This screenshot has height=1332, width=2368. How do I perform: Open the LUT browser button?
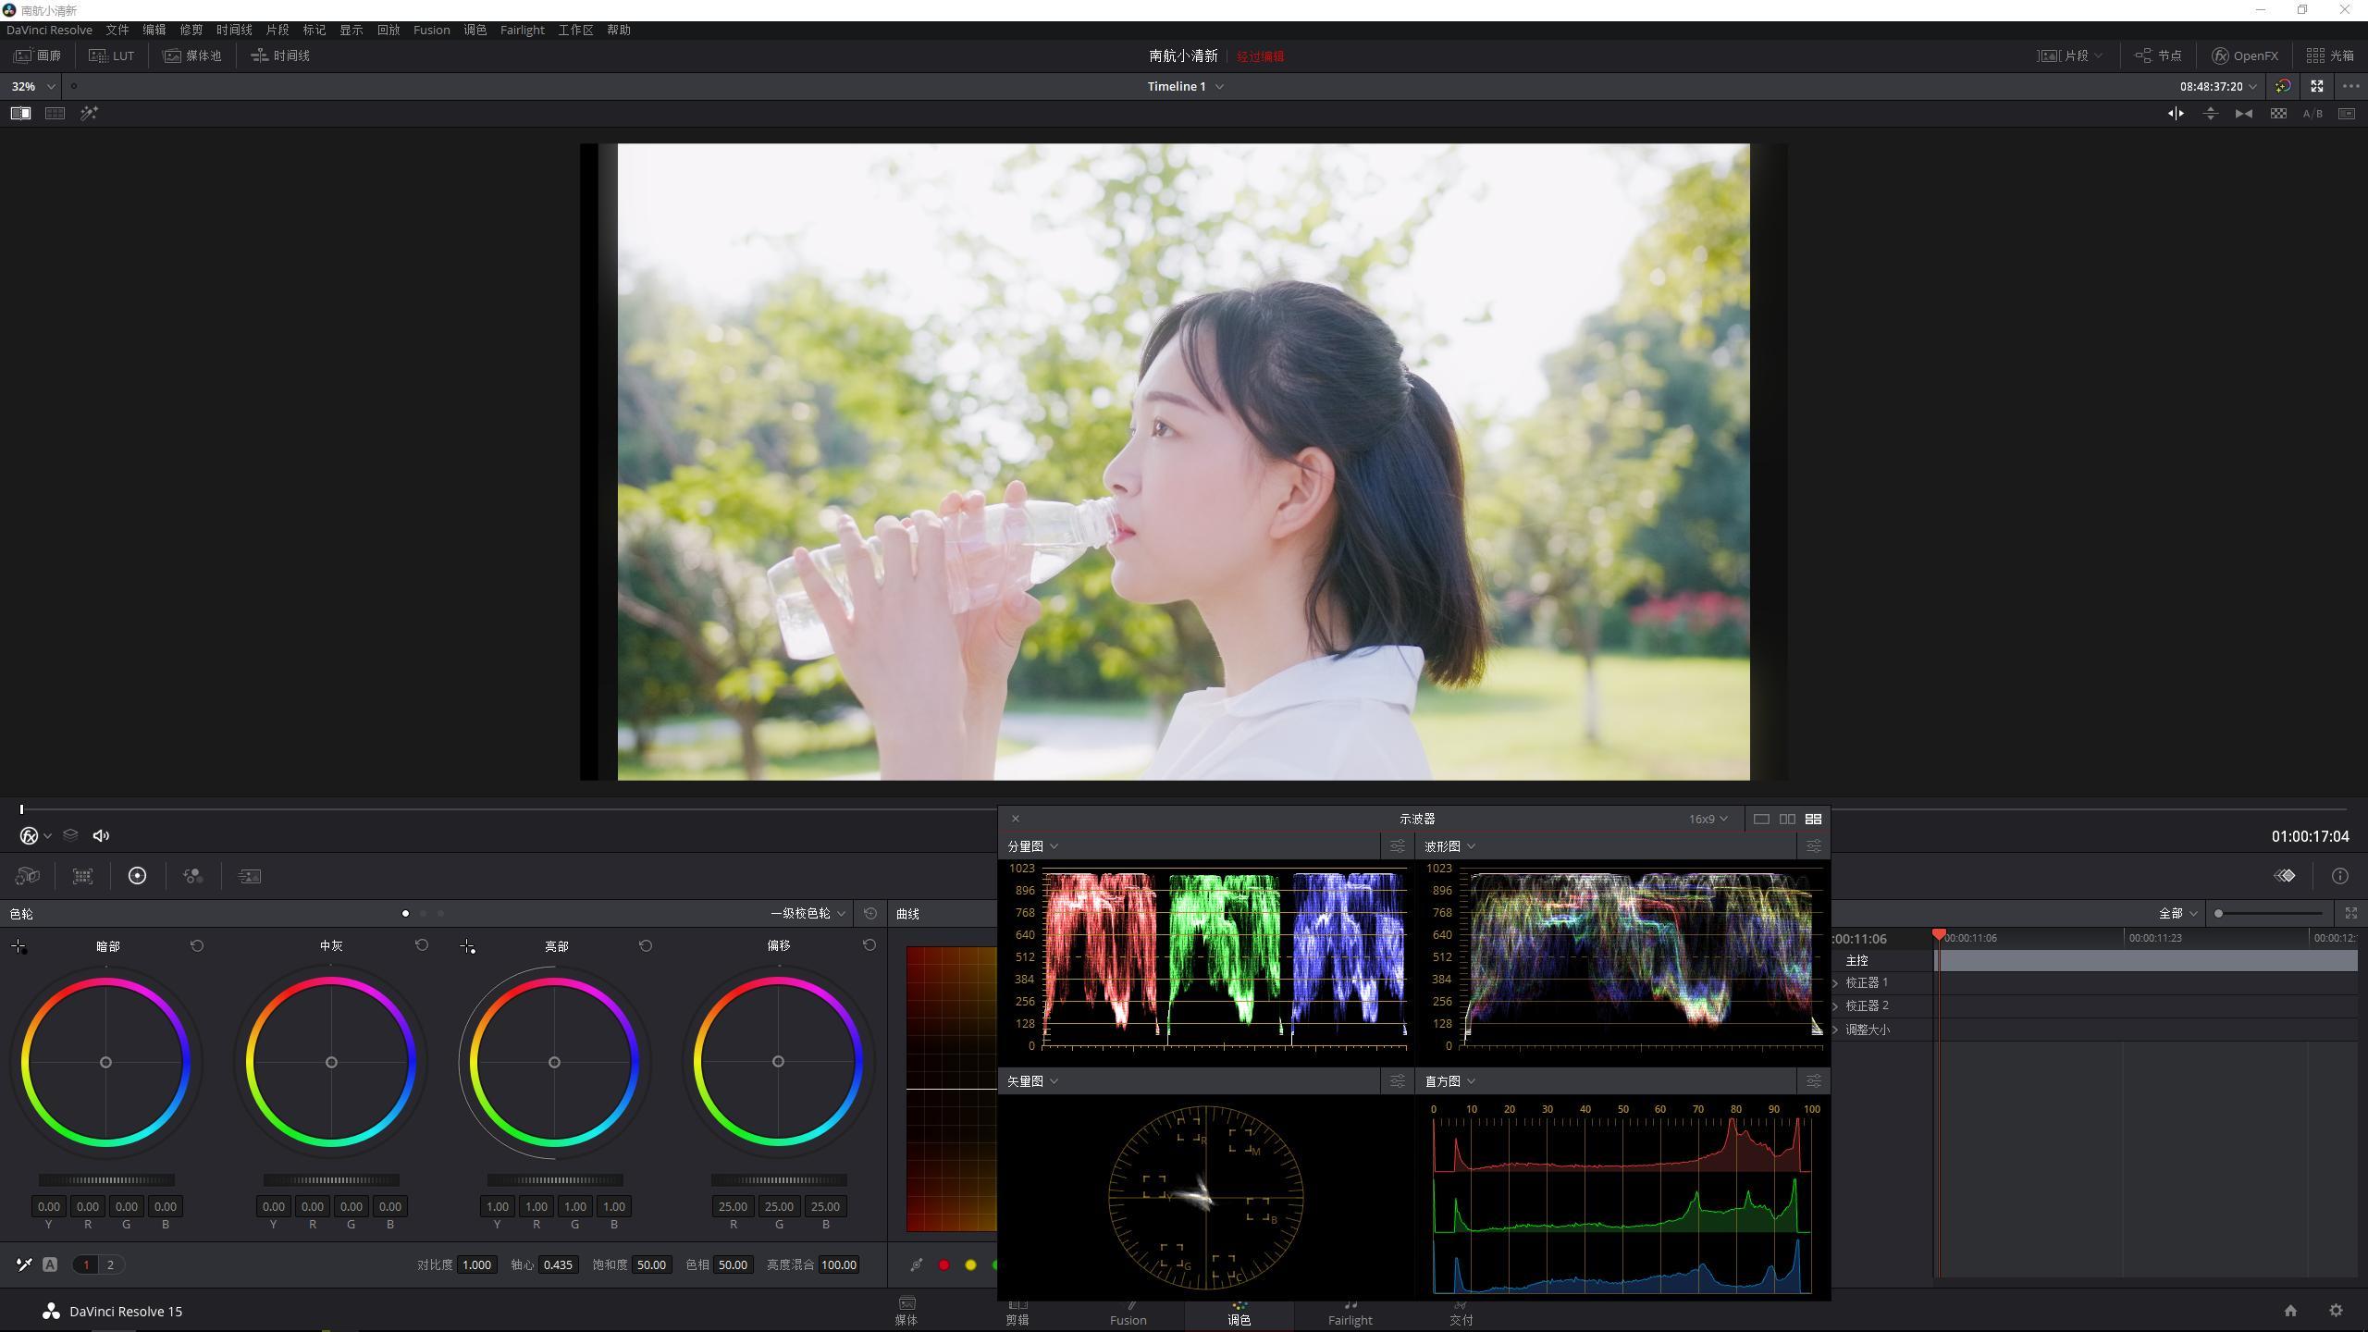point(112,55)
